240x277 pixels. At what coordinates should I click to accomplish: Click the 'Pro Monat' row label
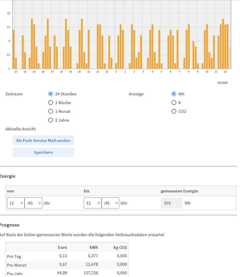(x=17, y=265)
